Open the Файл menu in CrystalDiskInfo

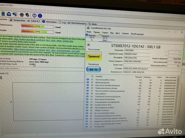[89, 32]
